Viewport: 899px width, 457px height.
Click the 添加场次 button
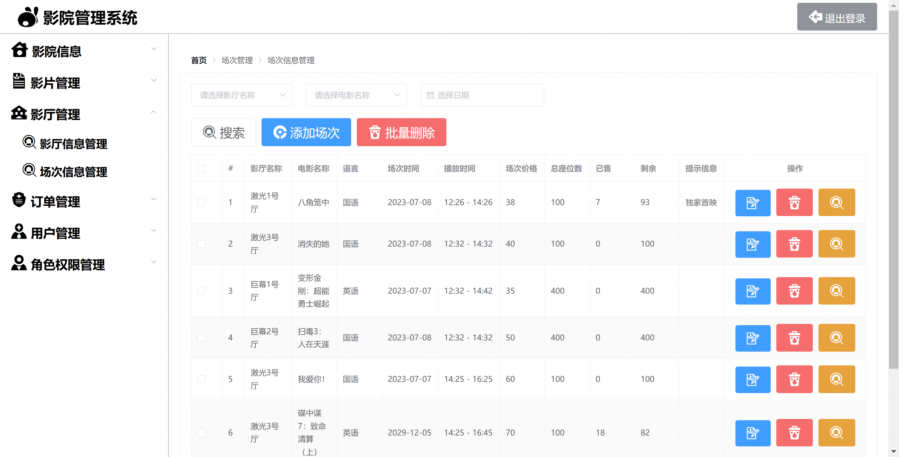[306, 132]
